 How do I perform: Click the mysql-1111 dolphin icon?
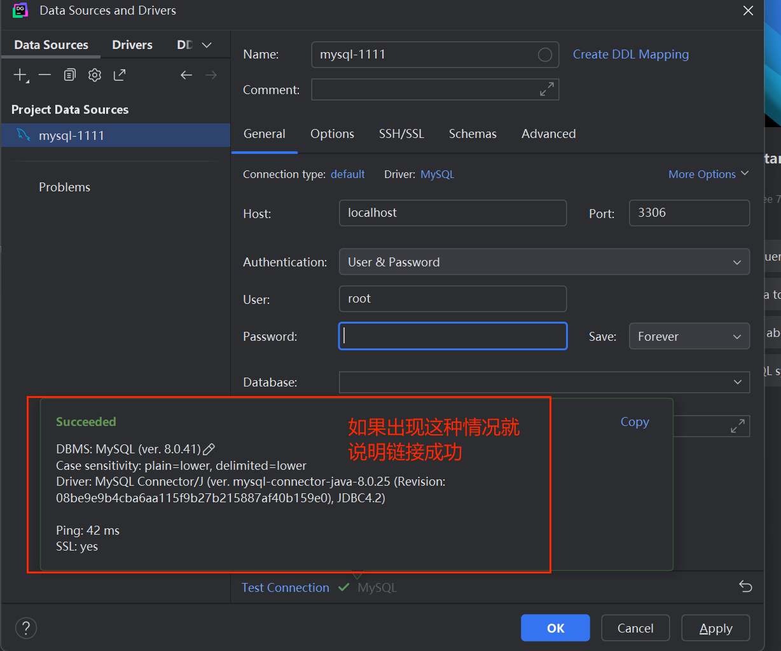pos(24,135)
